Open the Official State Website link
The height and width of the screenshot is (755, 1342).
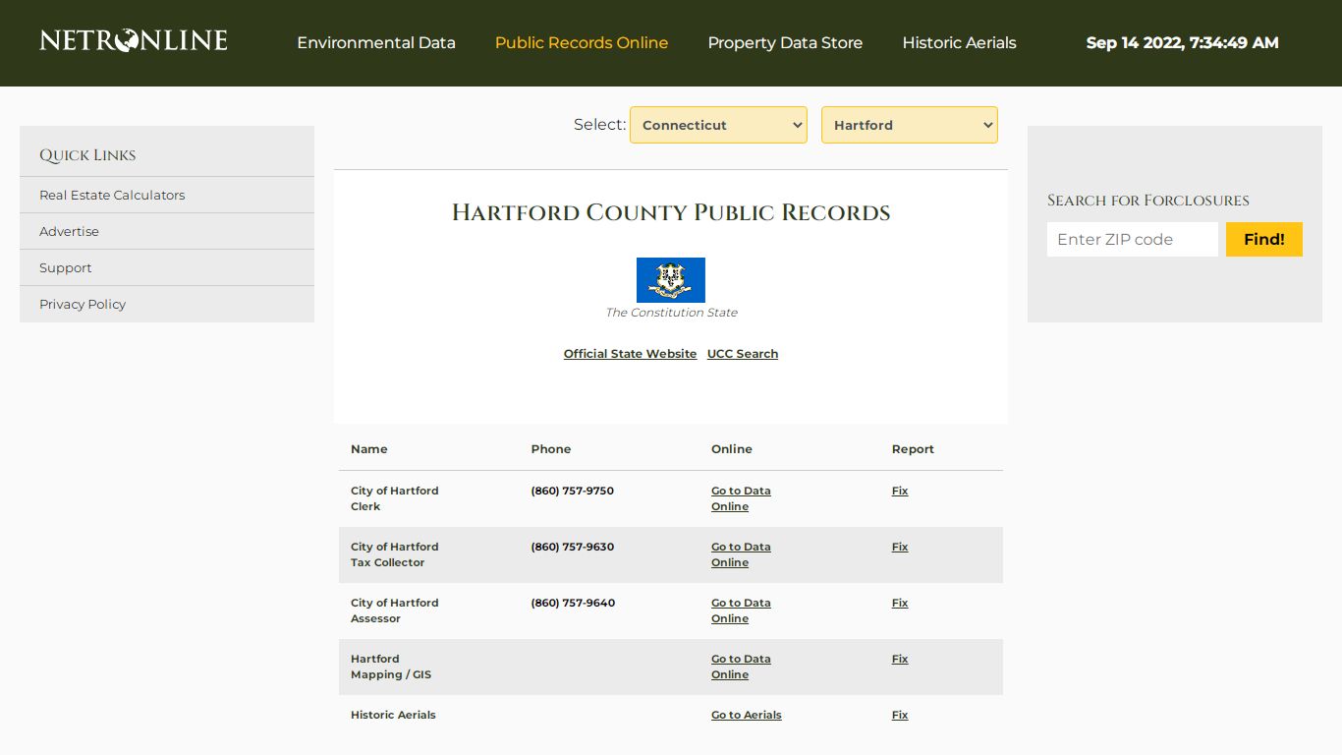click(x=630, y=354)
